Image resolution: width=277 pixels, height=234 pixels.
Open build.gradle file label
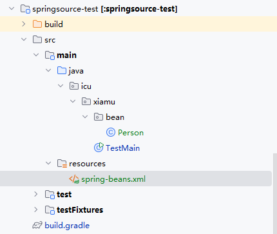(67, 226)
